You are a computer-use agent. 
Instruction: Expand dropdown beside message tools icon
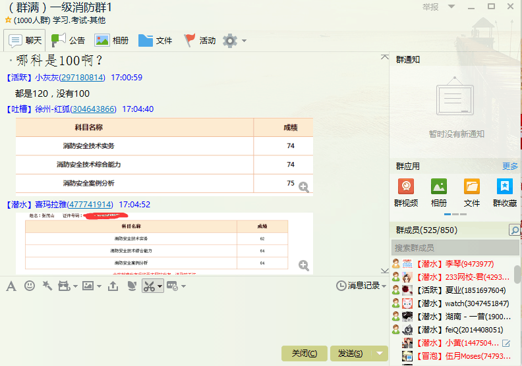(x=183, y=286)
